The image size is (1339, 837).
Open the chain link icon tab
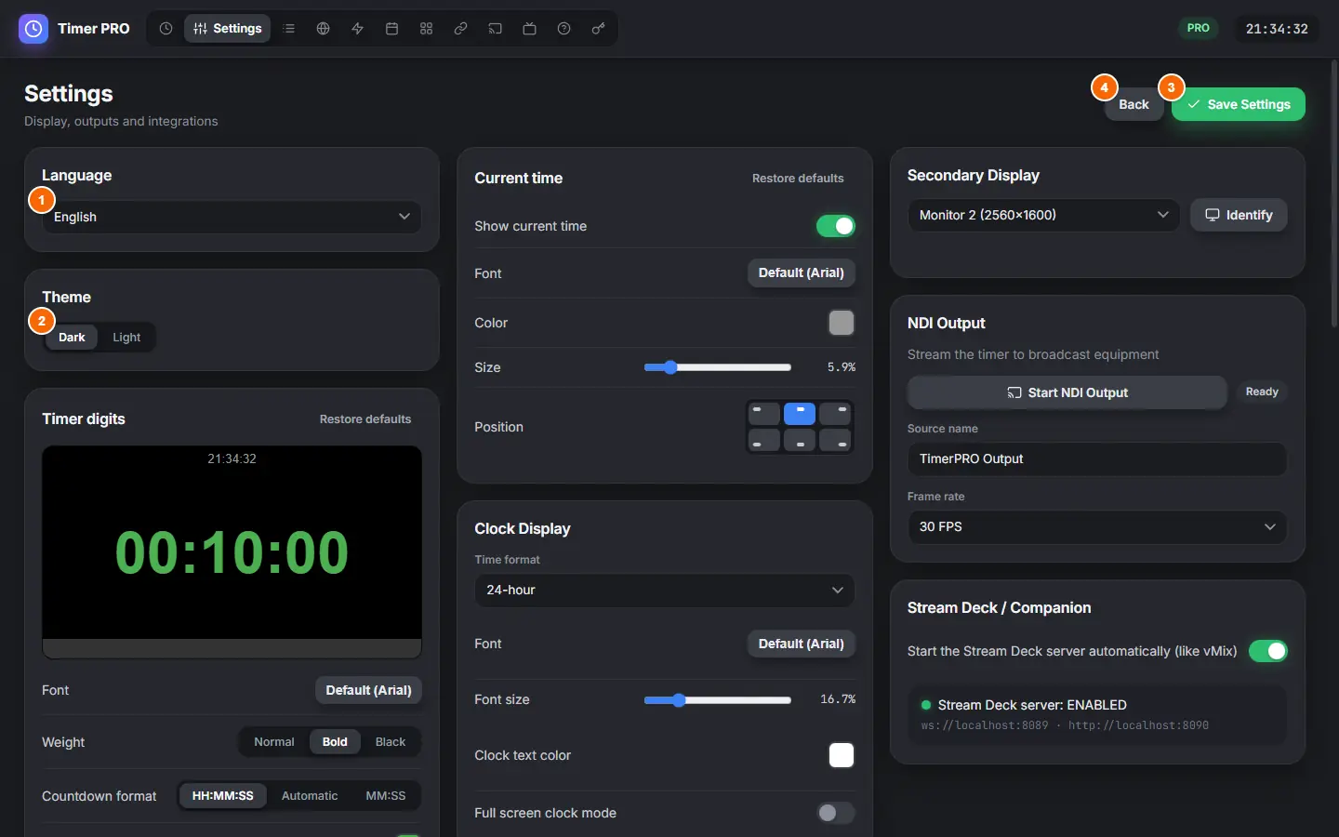coord(461,29)
